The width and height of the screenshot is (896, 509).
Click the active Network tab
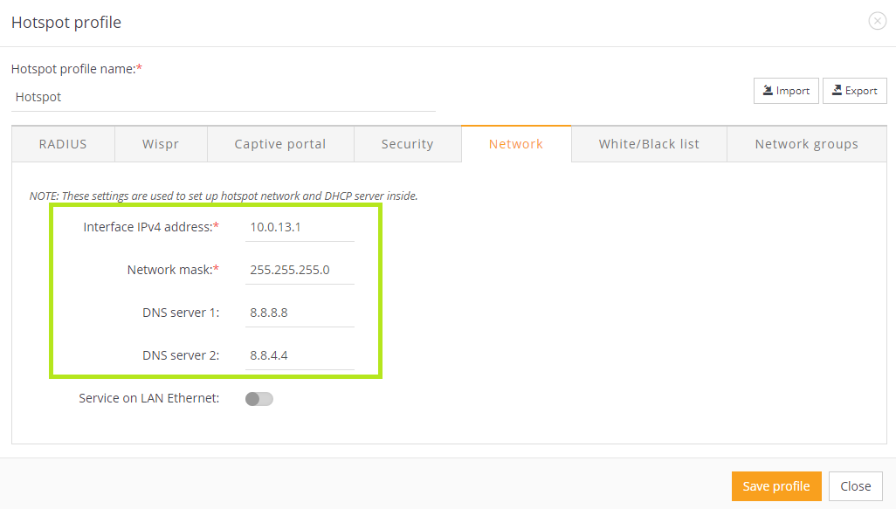[x=516, y=144]
